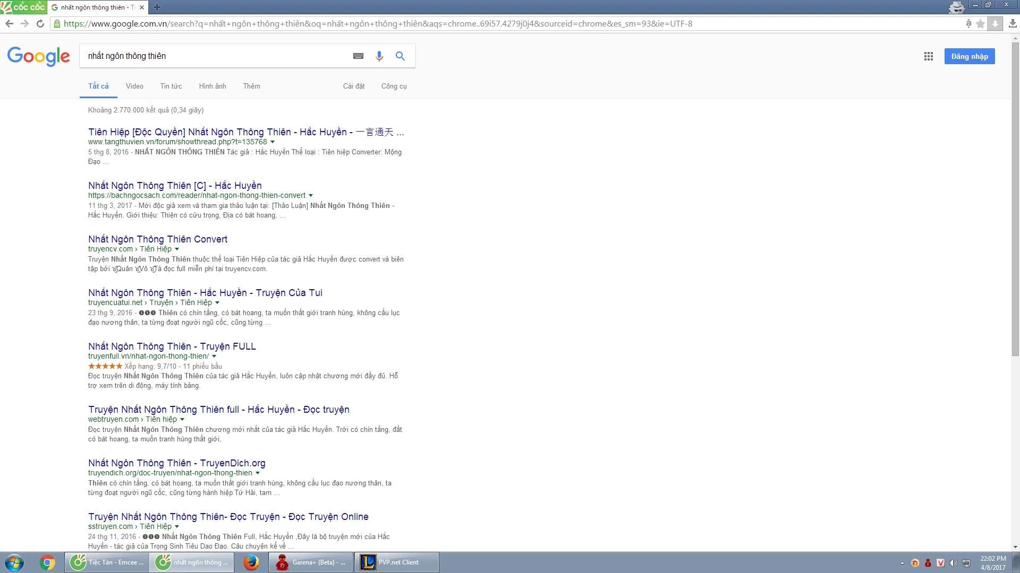
Task: Expand dropdown arrow beside tangthuvien.vn URL
Action: coord(273,142)
